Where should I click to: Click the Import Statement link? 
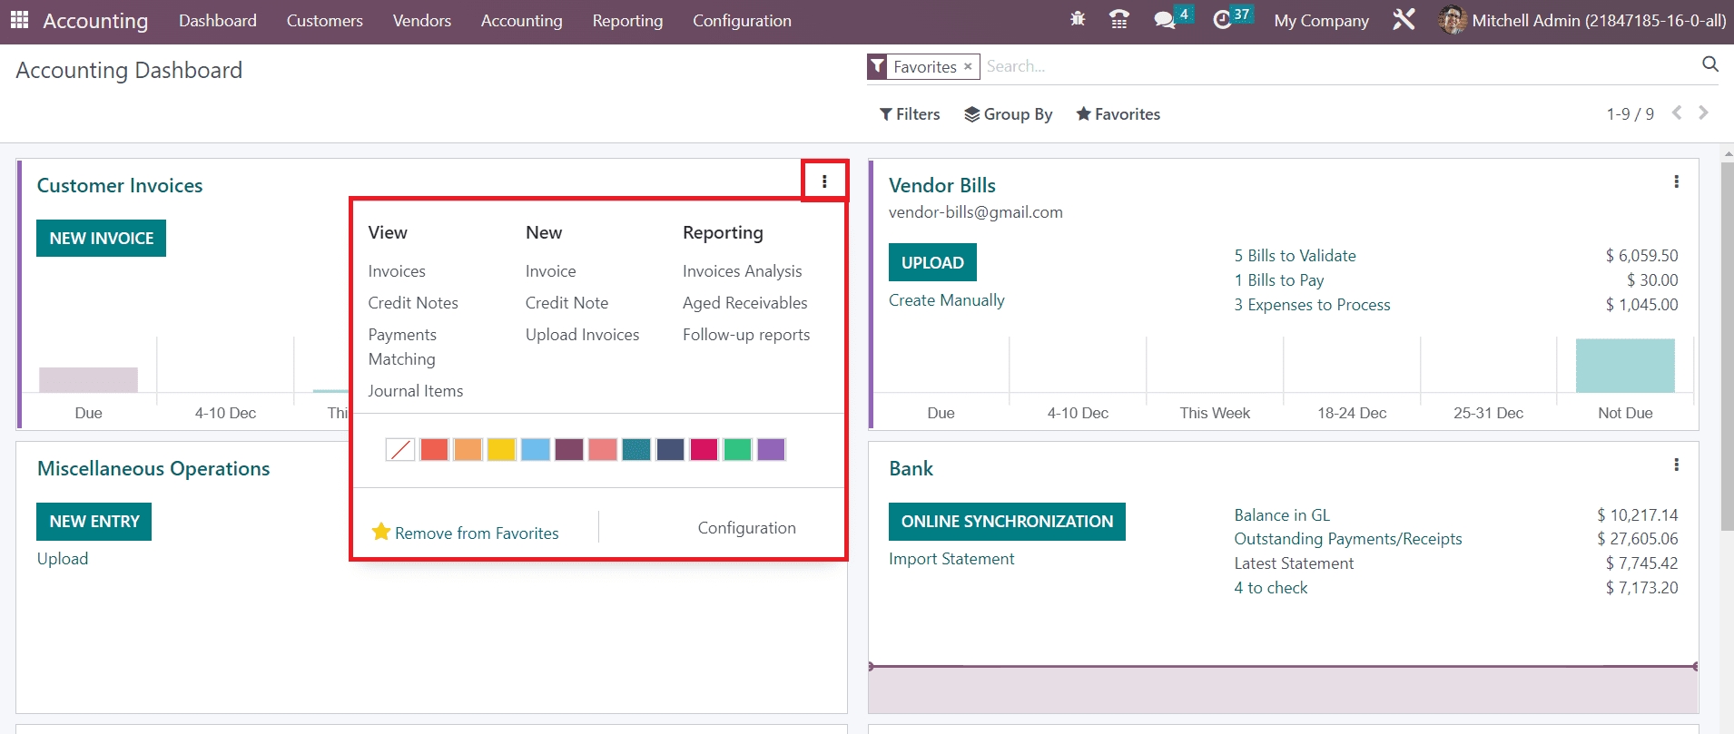(x=951, y=559)
